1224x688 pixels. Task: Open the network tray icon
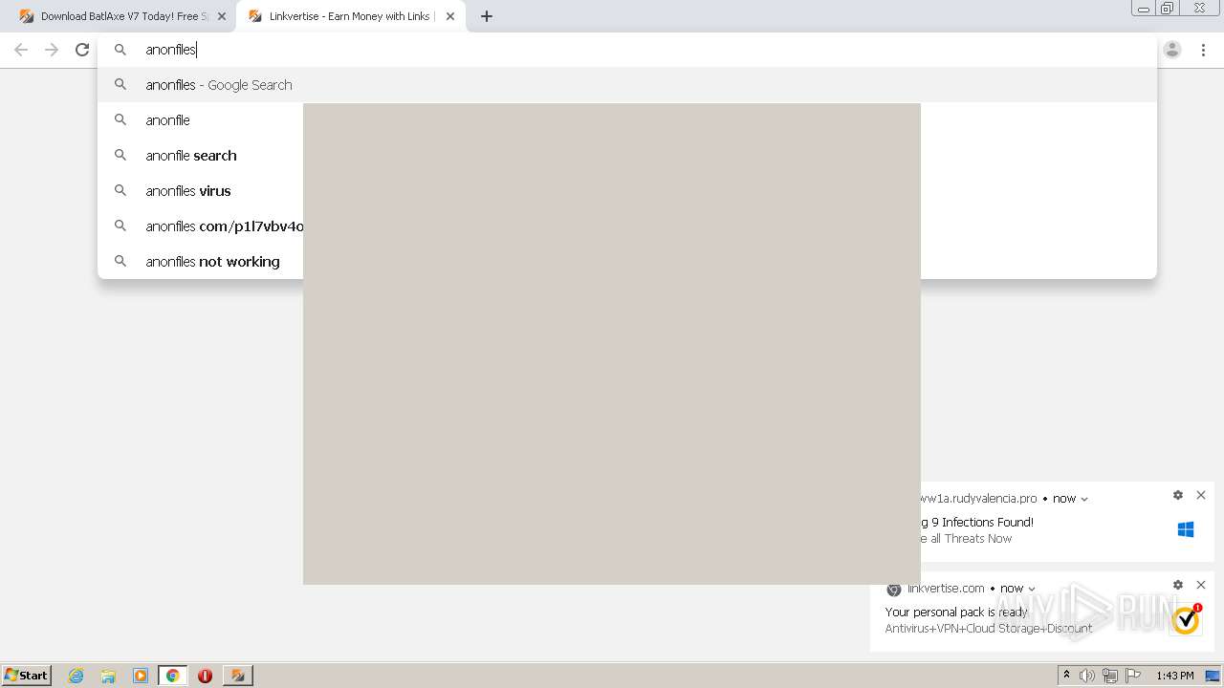click(1110, 676)
